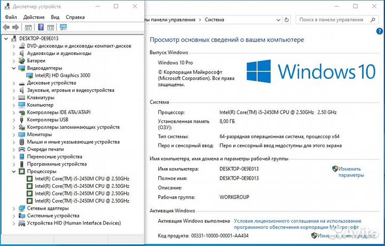Open the license agreement terms link

pos(298,224)
